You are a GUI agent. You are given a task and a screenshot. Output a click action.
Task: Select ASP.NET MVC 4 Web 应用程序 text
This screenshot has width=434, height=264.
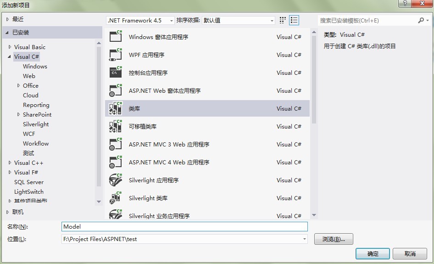(169, 163)
